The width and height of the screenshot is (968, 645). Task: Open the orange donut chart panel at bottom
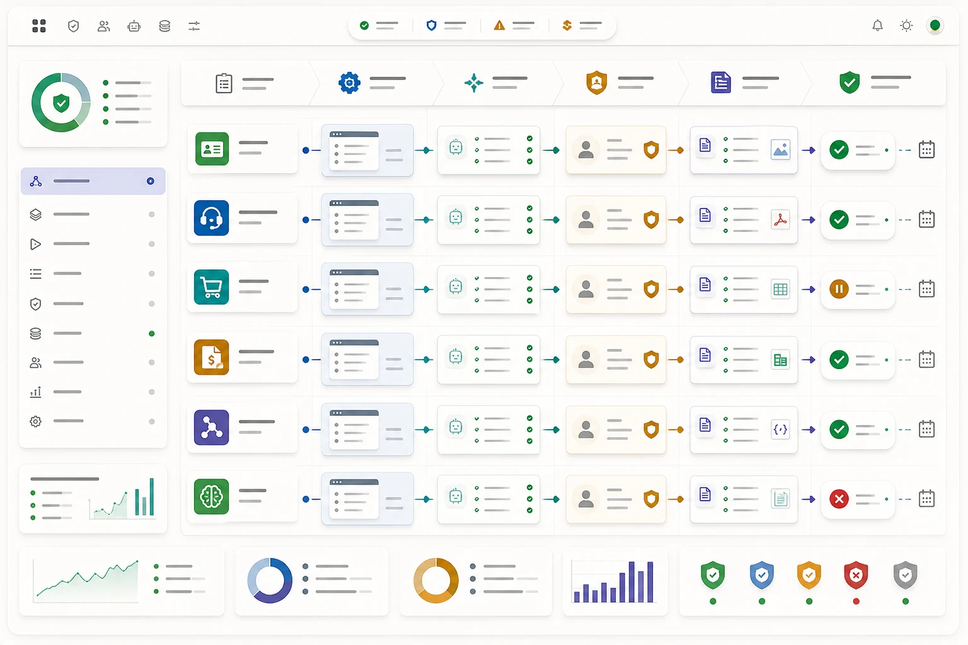pyautogui.click(x=476, y=581)
